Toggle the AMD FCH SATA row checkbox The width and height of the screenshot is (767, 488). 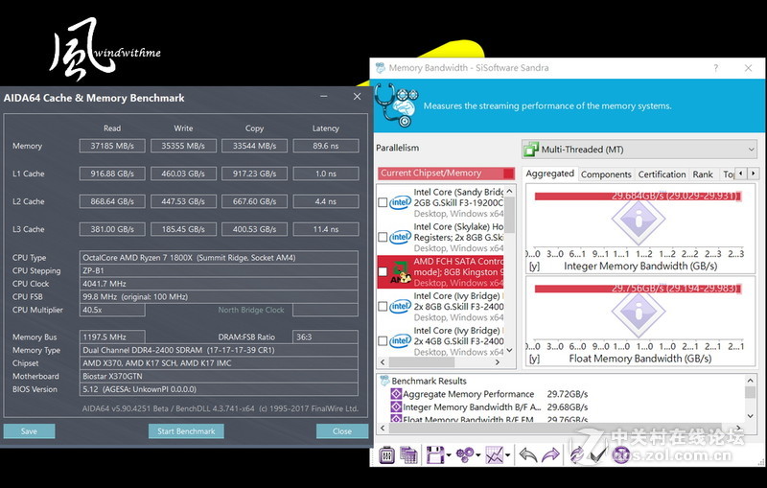tap(383, 272)
